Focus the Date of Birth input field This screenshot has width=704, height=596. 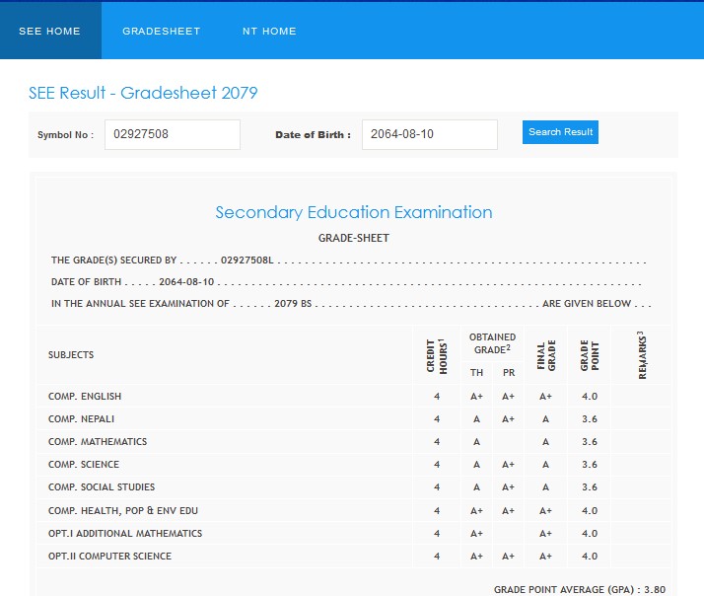(x=429, y=134)
